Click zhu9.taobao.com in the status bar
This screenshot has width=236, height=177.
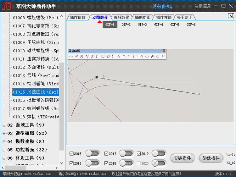pos(93,174)
